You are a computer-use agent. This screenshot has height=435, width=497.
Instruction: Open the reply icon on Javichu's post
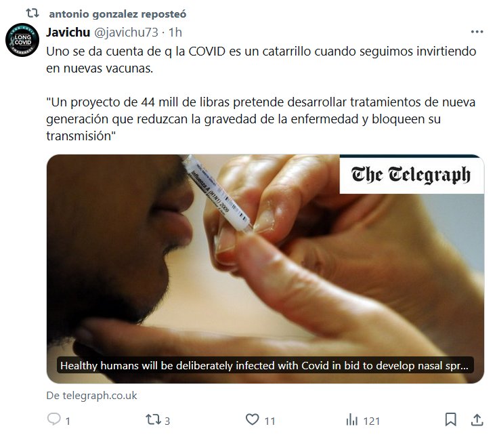(54, 419)
